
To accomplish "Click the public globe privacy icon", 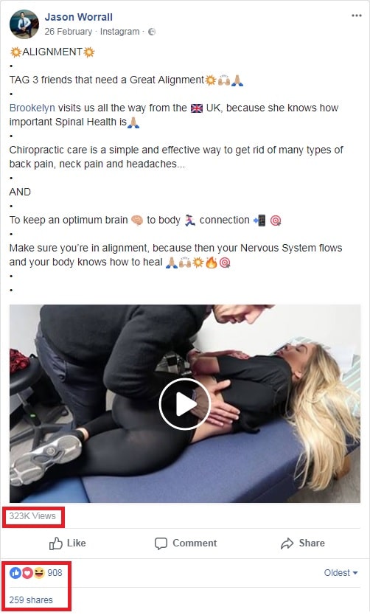I will [152, 32].
